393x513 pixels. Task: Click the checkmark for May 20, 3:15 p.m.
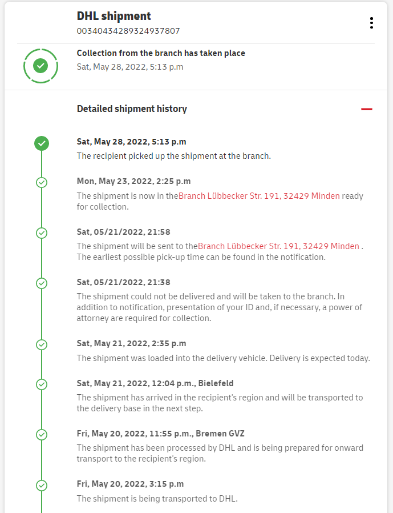pos(41,486)
